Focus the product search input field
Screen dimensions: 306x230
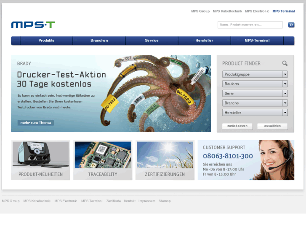[250, 25]
